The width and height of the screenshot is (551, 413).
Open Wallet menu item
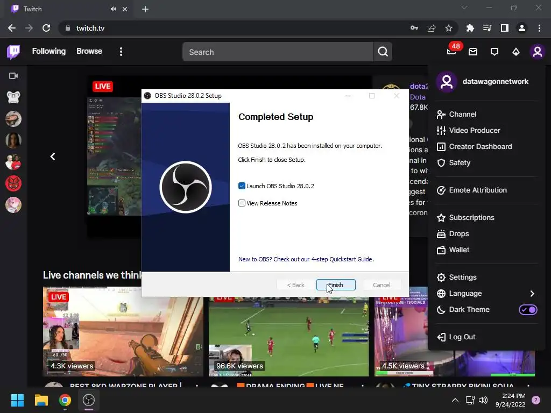(486, 250)
